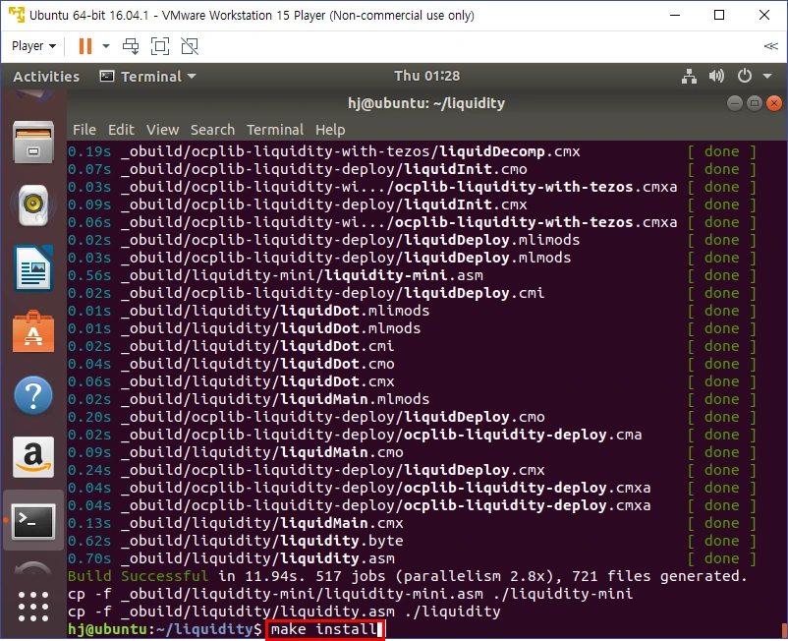Viewport: 788px width, 641px height.
Task: Click 'cp -f' line copying liquidity.asm to ./liquidity
Action: [x=284, y=612]
